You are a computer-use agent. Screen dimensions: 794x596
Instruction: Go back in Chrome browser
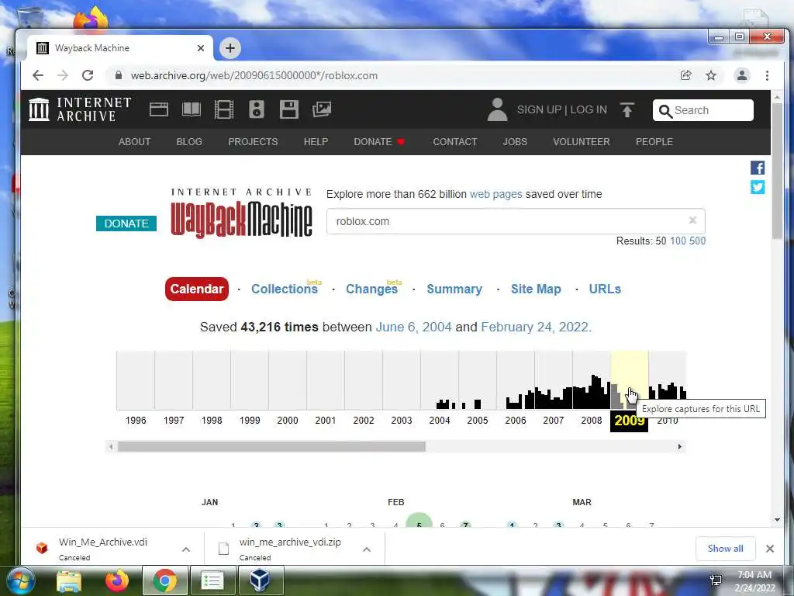pyautogui.click(x=38, y=75)
